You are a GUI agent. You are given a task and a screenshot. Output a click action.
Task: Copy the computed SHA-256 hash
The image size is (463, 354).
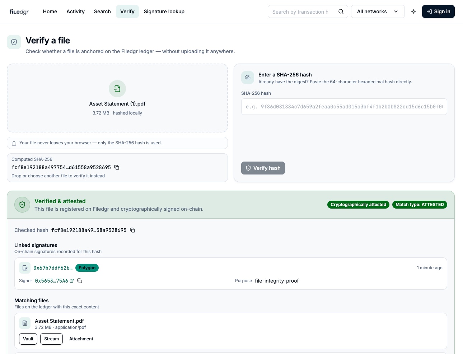click(117, 167)
